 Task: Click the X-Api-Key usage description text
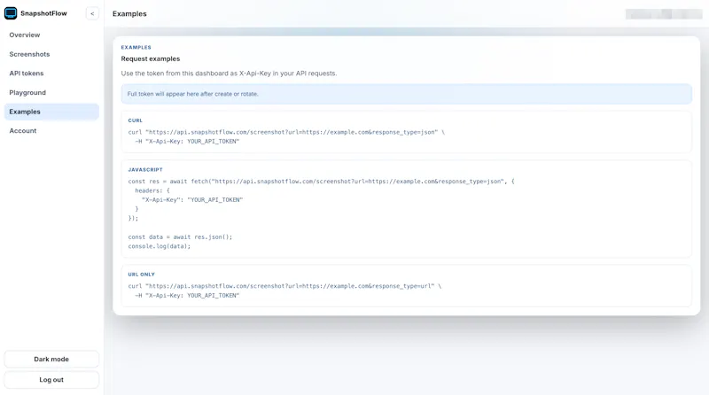(x=229, y=74)
